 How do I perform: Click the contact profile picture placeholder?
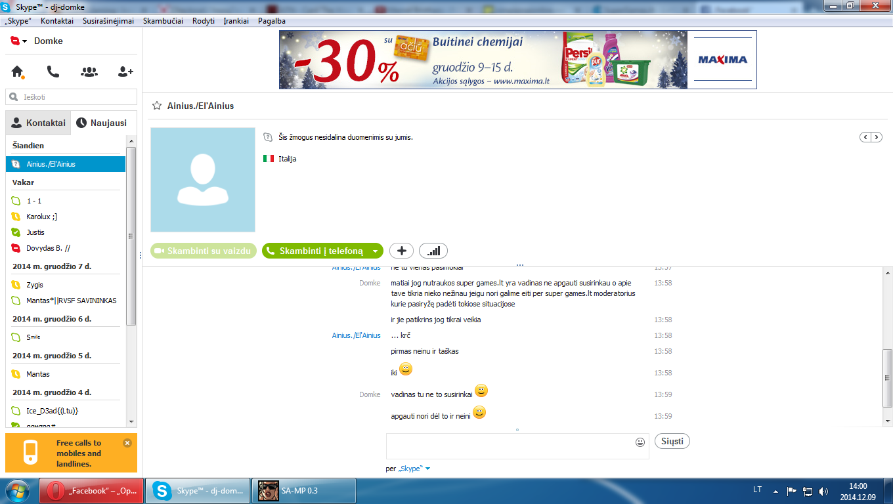point(203,180)
